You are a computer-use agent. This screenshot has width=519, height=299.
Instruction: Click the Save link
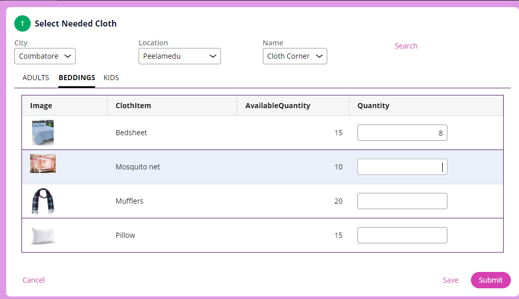[450, 280]
